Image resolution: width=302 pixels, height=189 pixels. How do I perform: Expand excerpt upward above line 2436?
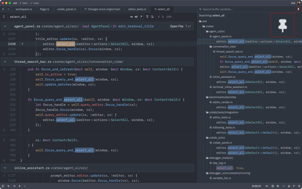4,34
